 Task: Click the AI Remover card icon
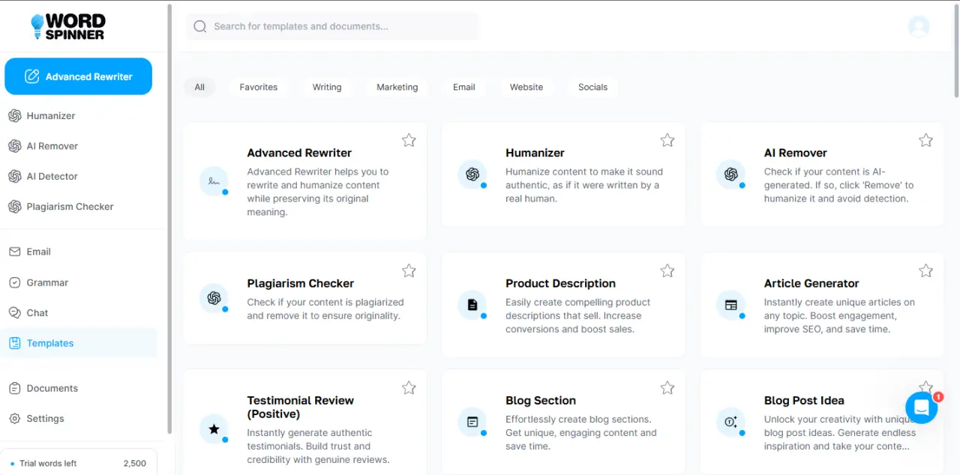pos(731,175)
